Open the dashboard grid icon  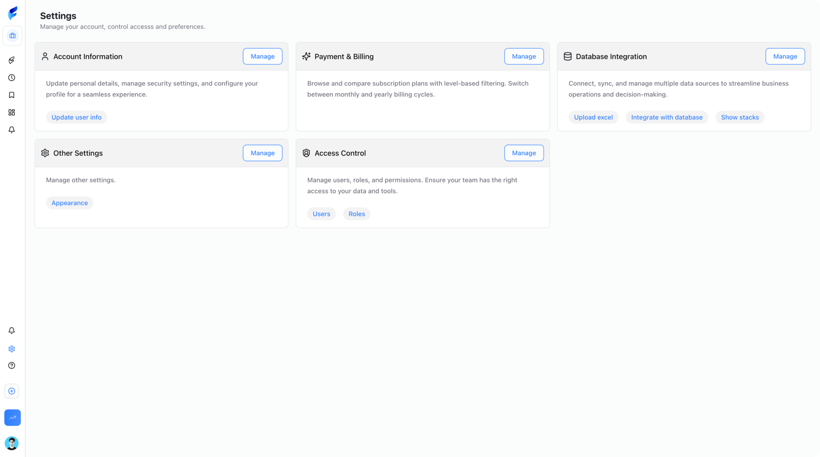point(12,112)
